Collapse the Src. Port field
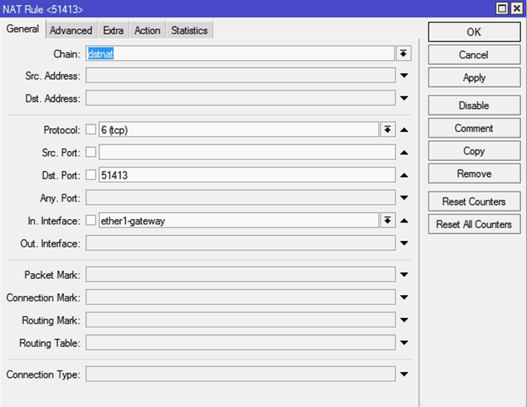Image resolution: width=527 pixels, height=407 pixels. (x=404, y=152)
